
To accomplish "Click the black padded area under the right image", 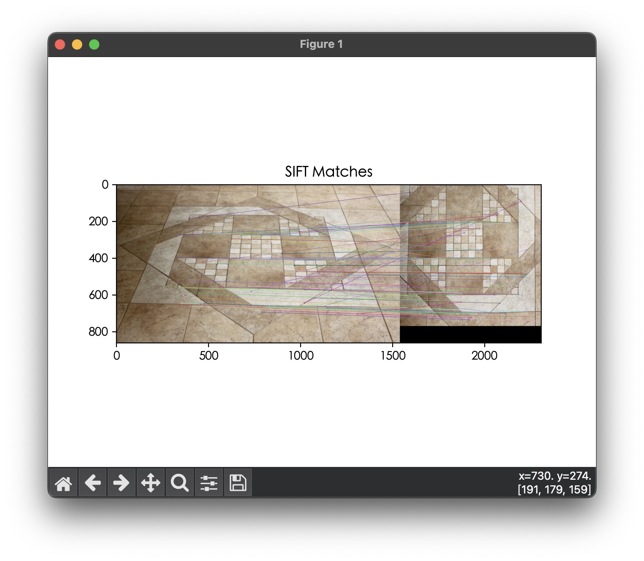I will click(471, 334).
